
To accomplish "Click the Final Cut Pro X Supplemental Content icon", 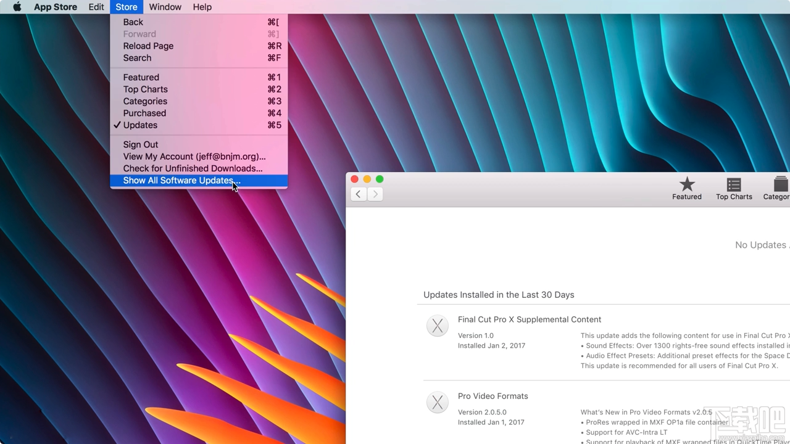I will [438, 326].
